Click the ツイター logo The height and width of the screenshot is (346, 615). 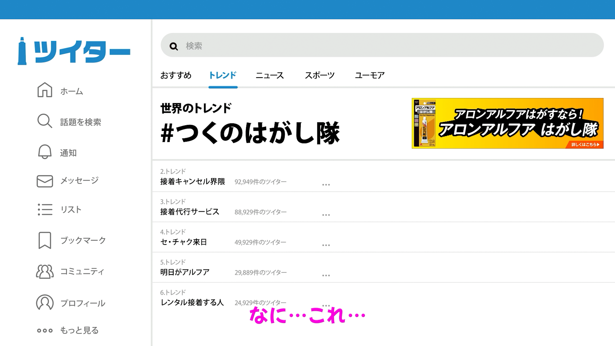tap(74, 51)
